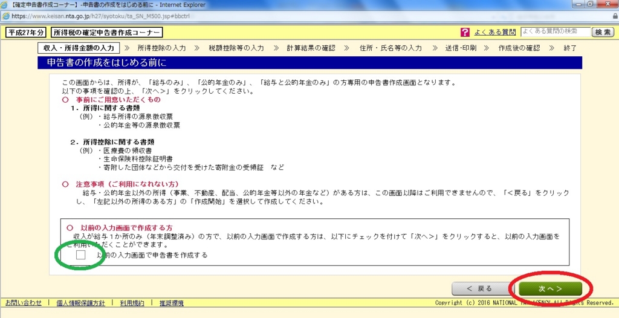Viewport: 619px width, 318px height.
Task: Click the 1．所得に関する書類 subheading
Action: pos(105,108)
